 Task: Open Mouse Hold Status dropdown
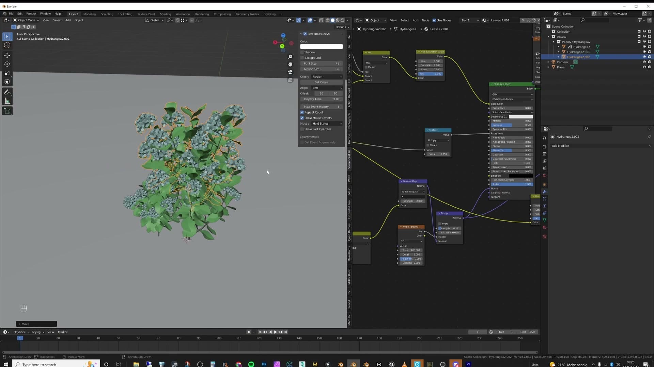tap(327, 124)
